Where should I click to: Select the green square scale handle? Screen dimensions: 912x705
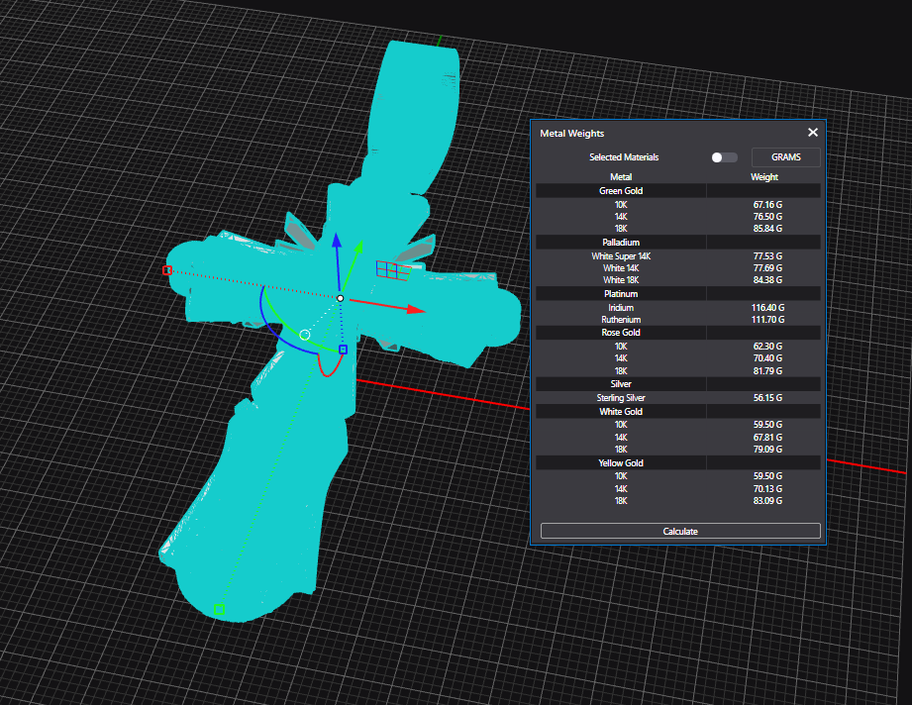tap(220, 609)
